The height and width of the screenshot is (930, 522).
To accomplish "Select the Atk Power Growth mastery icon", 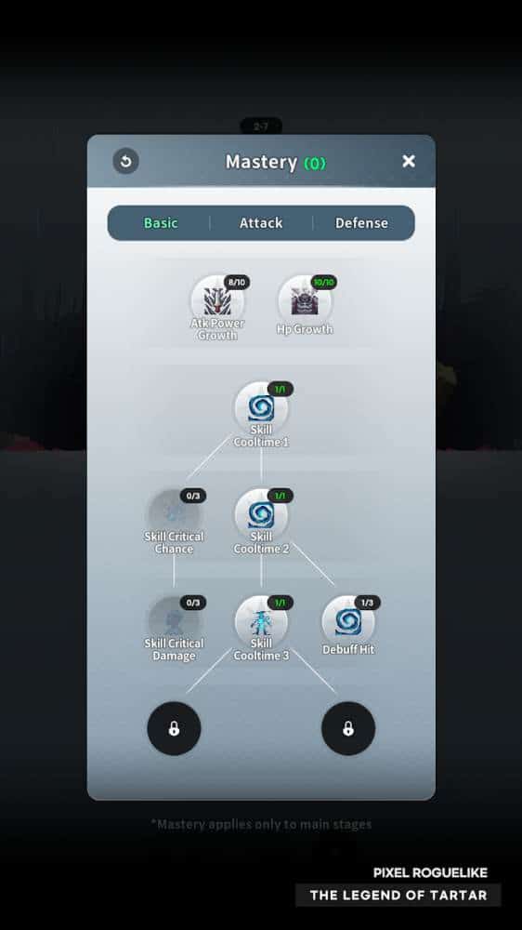I will [x=217, y=301].
